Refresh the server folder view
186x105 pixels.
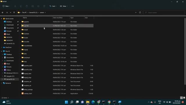140,13
